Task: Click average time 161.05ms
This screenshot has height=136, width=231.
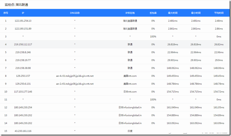Action: 219,107
